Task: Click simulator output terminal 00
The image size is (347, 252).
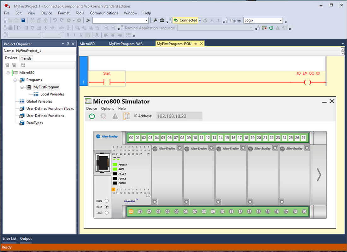Action: click(131, 212)
